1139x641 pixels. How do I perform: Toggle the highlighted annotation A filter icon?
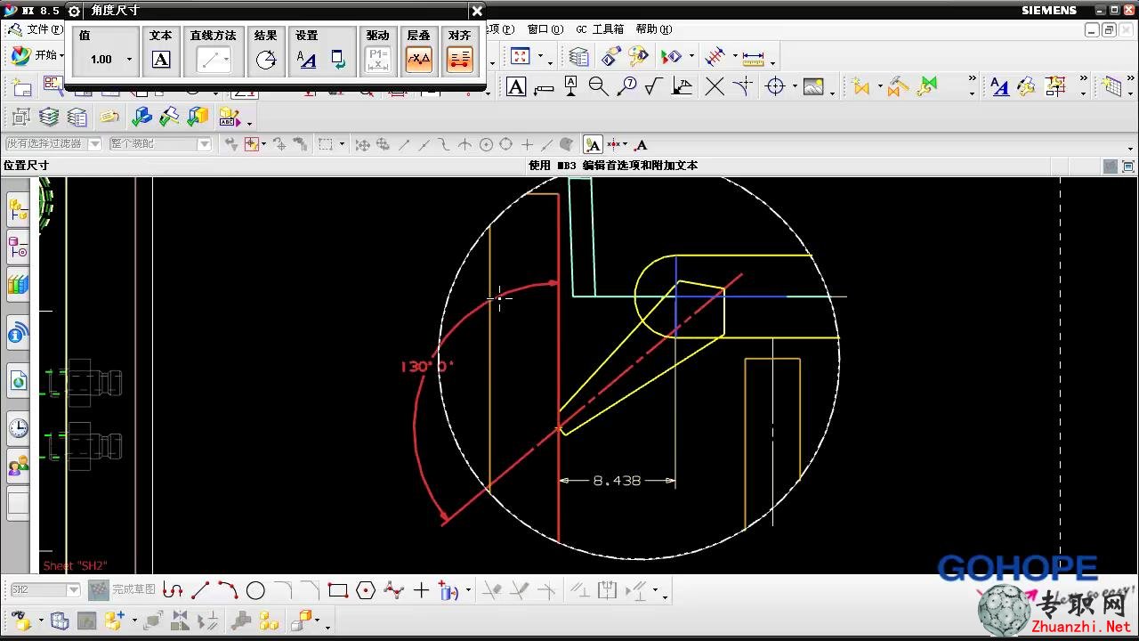[593, 144]
